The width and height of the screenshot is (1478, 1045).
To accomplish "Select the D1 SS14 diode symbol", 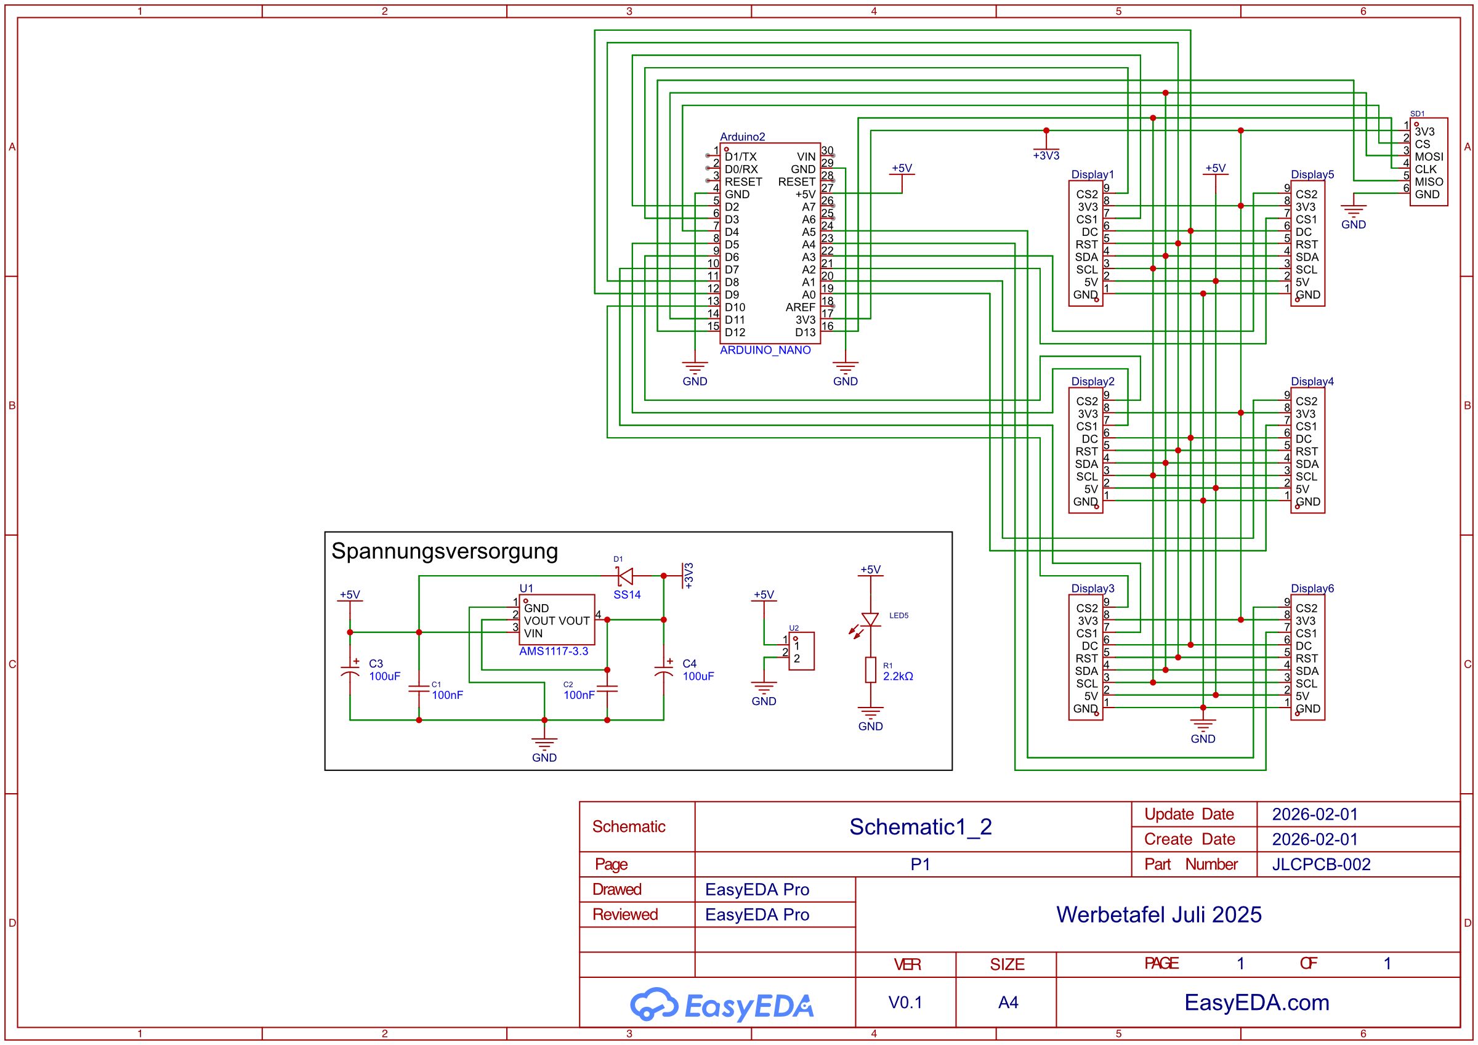I will (624, 576).
